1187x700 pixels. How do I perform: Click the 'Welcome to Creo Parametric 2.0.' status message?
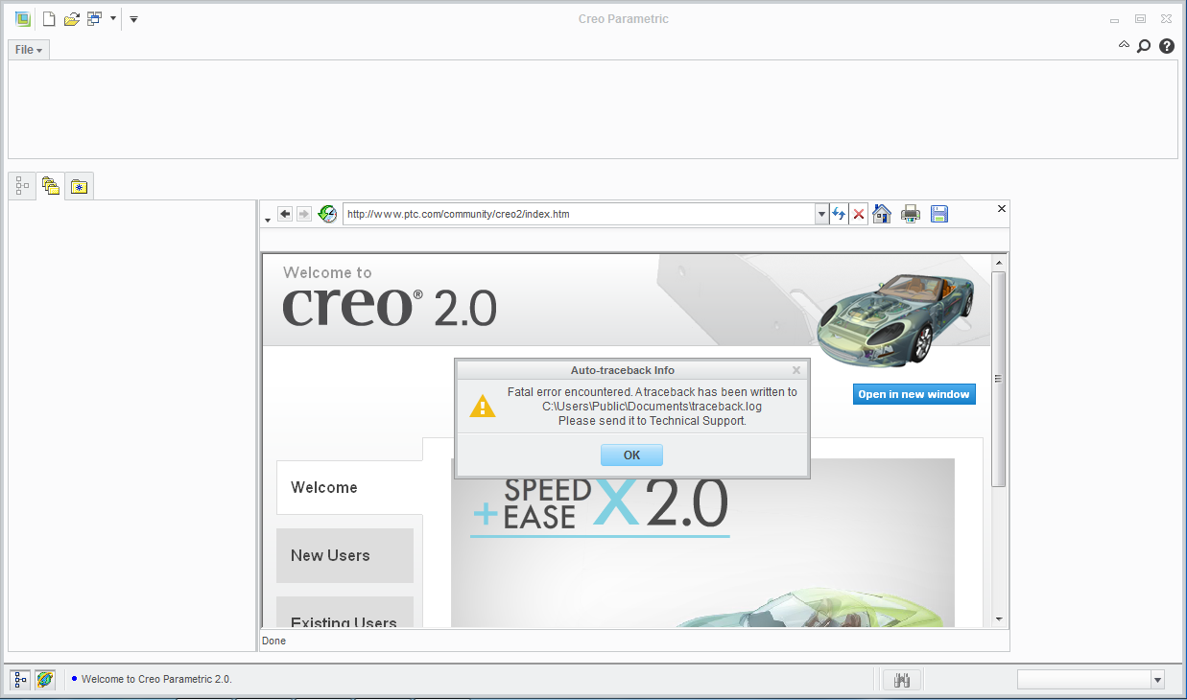point(156,679)
